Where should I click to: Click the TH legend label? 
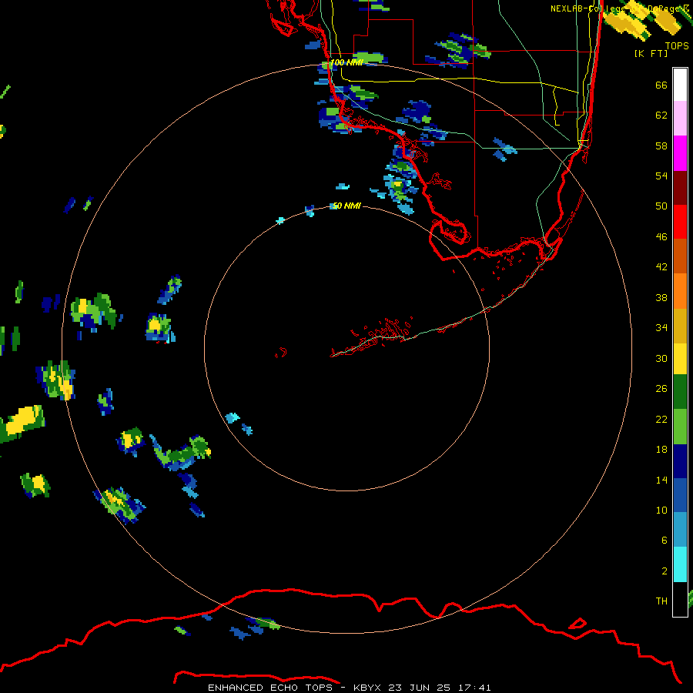tap(661, 601)
